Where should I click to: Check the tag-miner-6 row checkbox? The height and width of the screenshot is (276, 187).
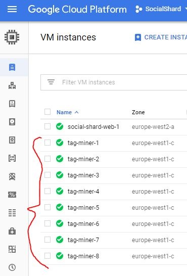pos(48,223)
